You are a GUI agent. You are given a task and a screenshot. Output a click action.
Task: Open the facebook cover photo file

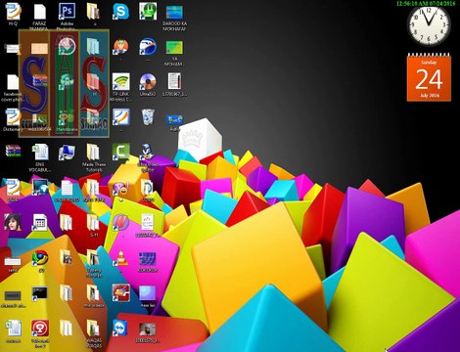(x=13, y=82)
